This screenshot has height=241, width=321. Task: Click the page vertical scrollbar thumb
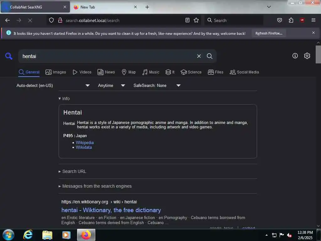pos(318,54)
